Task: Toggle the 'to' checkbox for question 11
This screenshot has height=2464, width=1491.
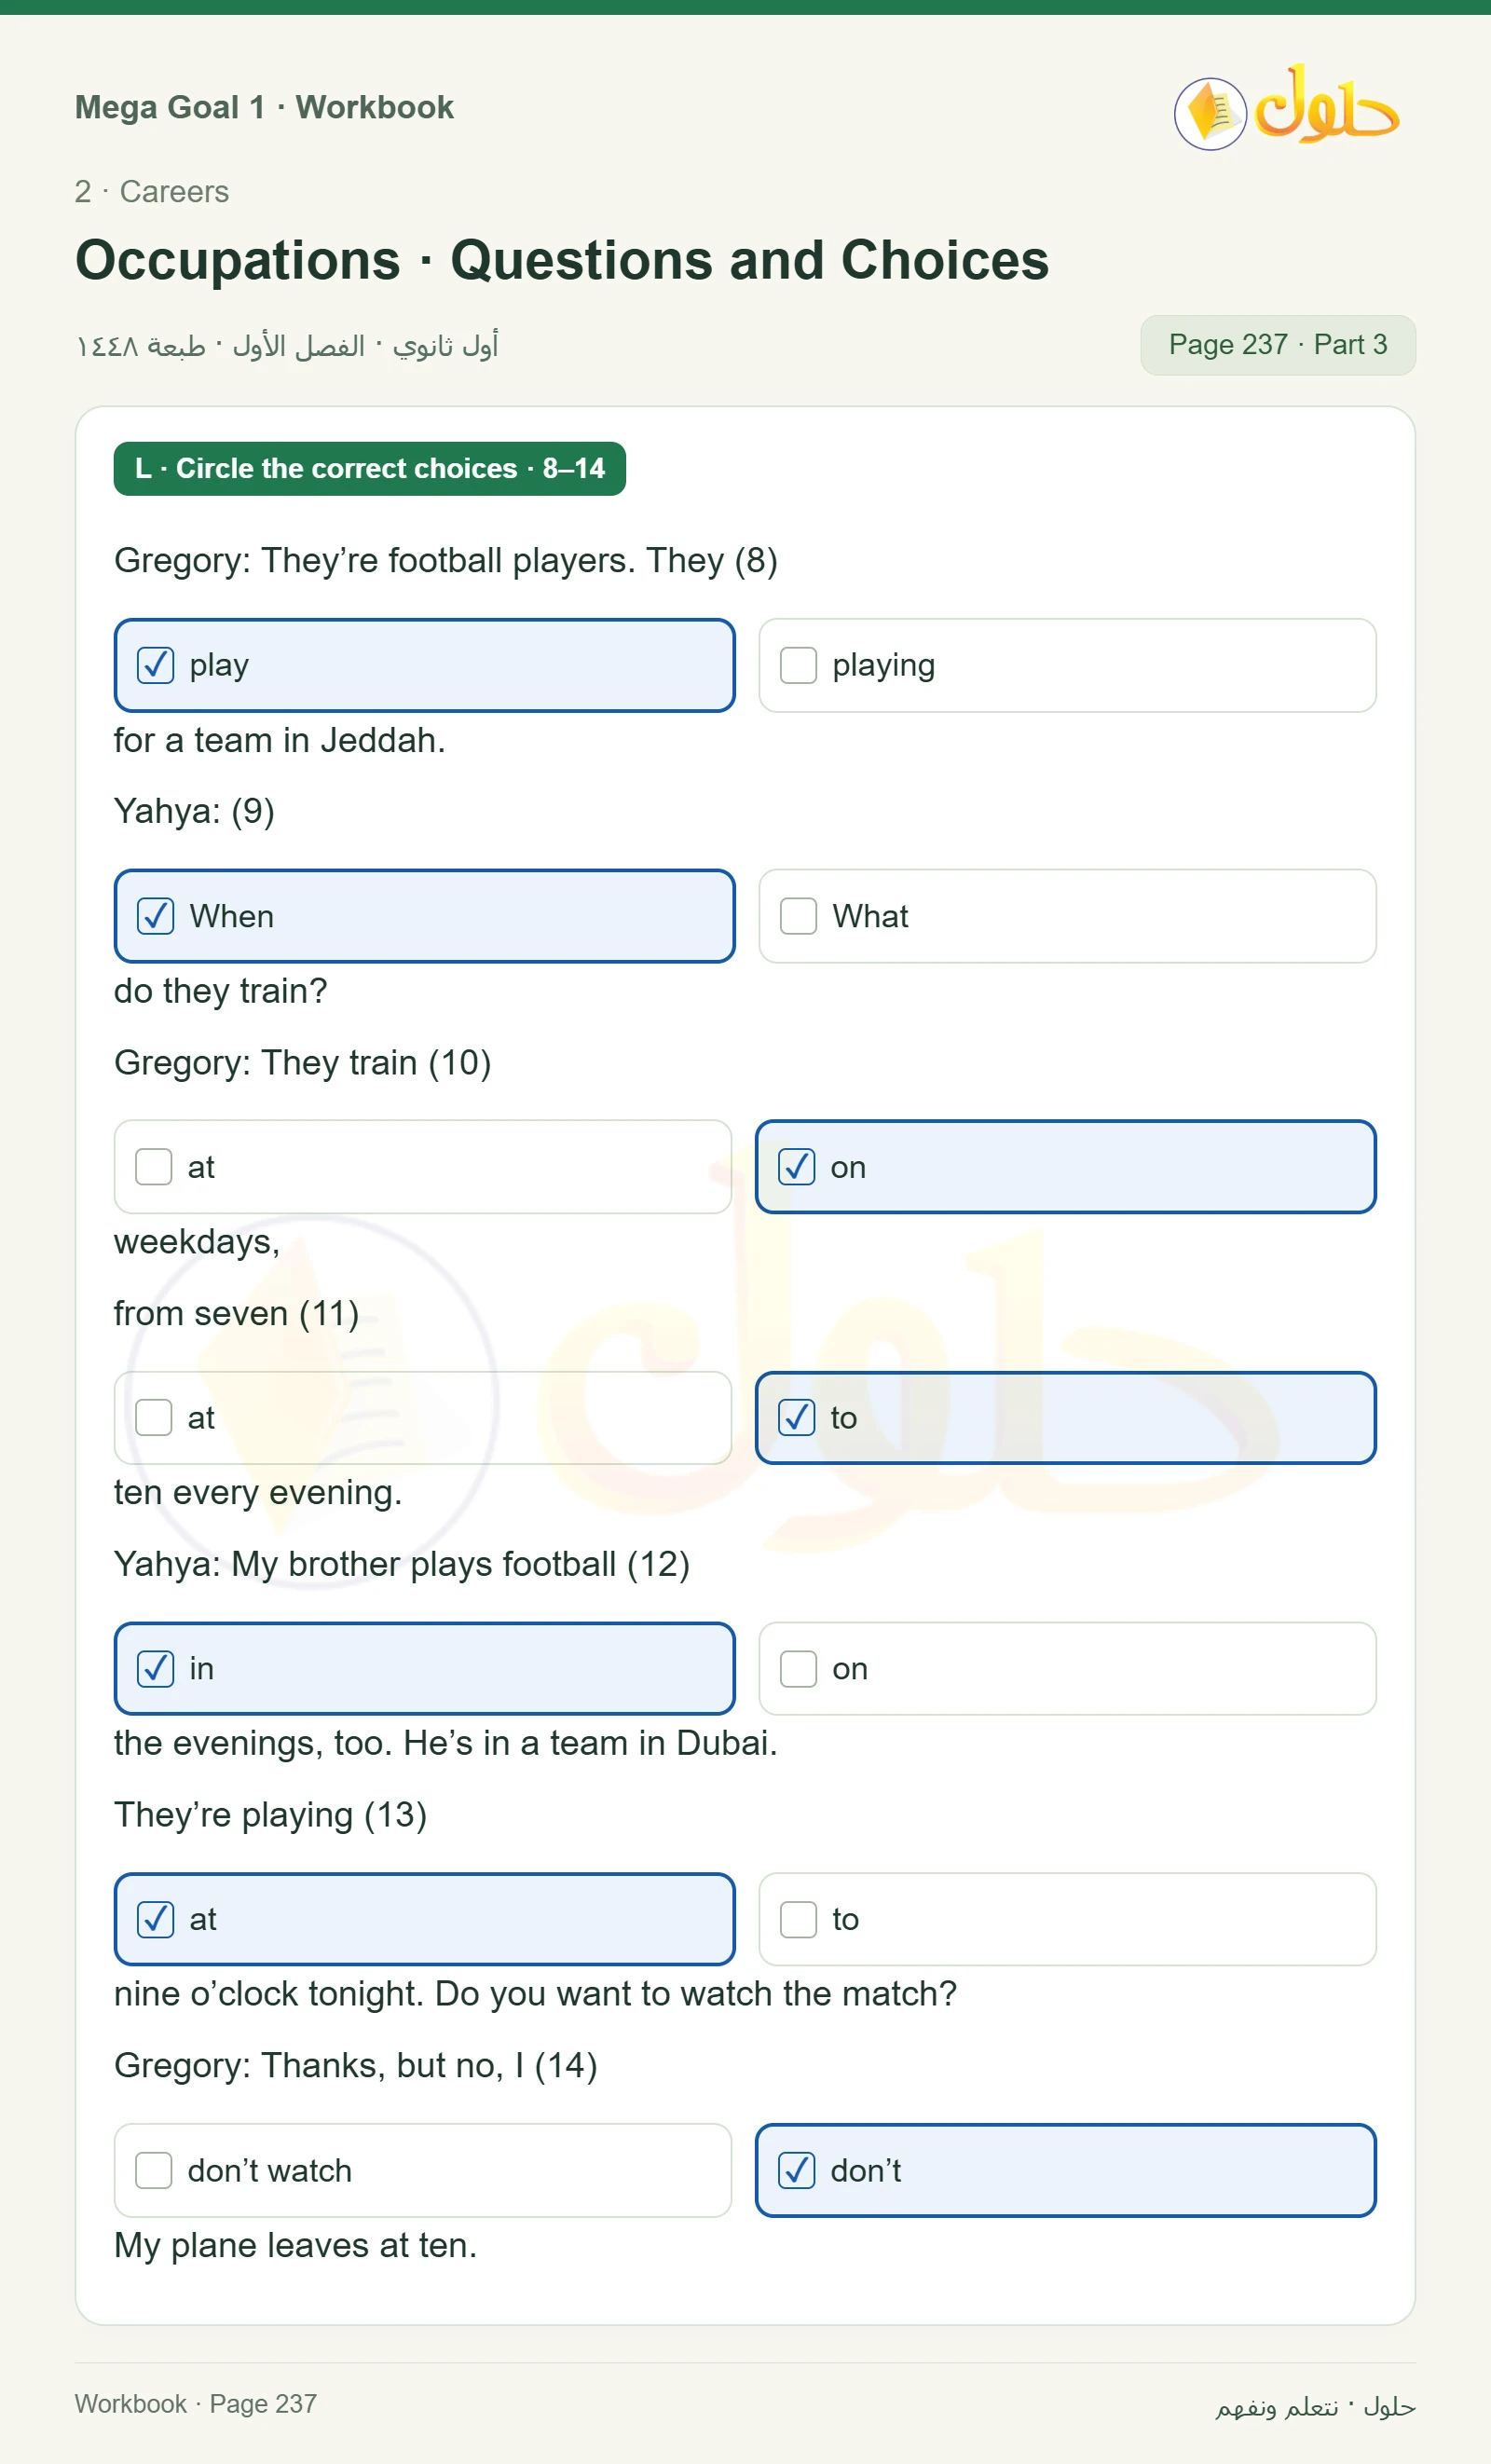Action: click(796, 1418)
